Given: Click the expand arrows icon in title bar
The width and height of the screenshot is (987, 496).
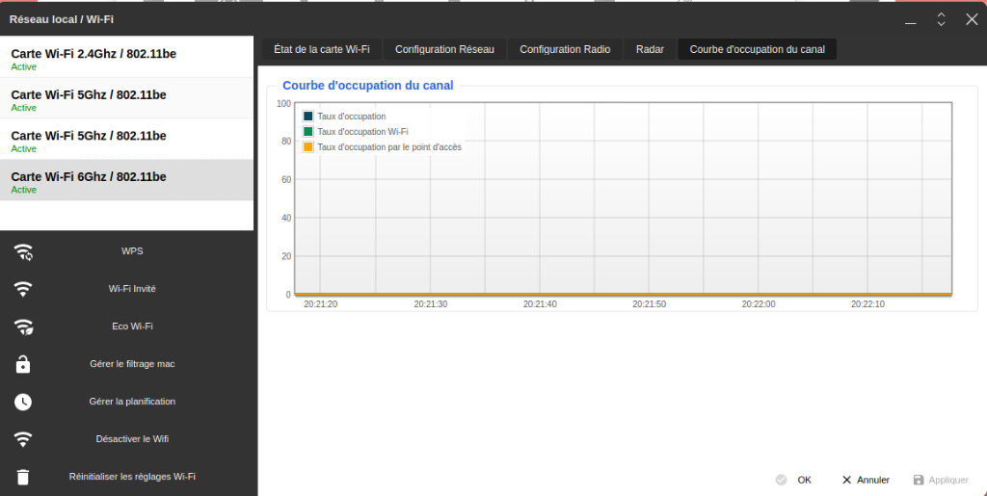Looking at the screenshot, I should click(942, 19).
